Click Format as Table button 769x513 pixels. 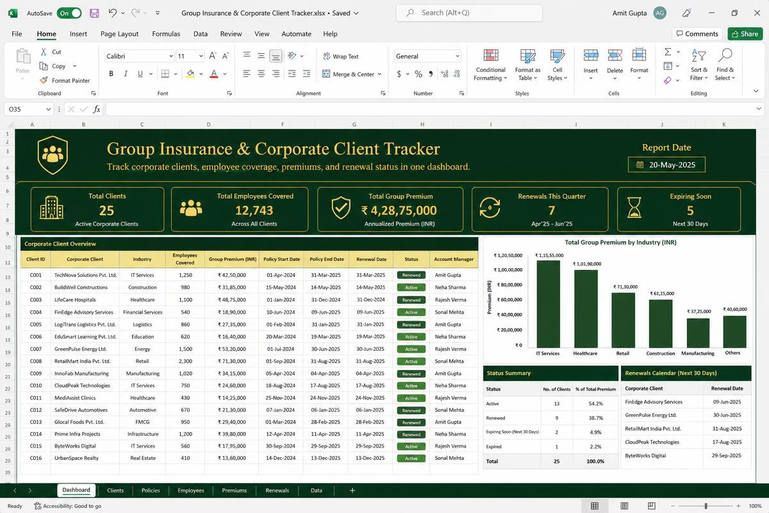[527, 65]
